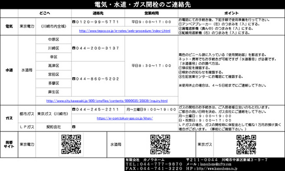Click the 東京ガス QR code
The width and height of the screenshot is (285, 171).
click(x=246, y=144)
